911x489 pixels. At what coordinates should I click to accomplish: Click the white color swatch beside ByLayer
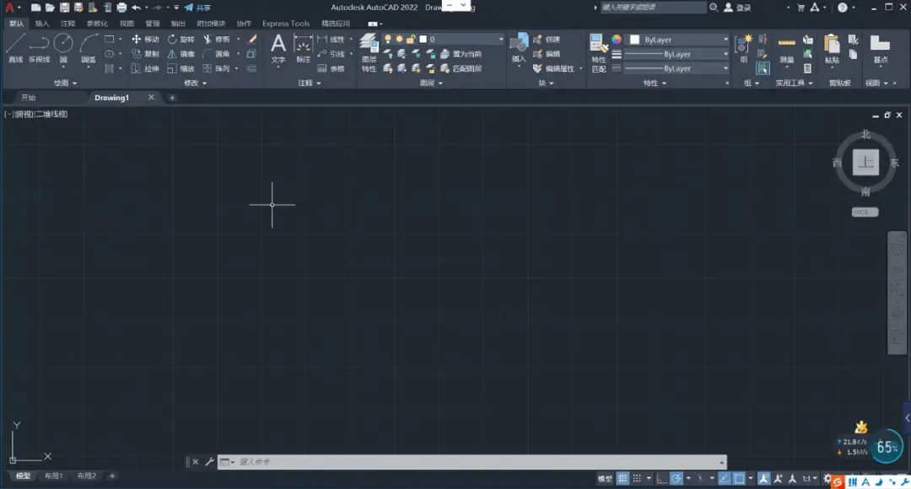(x=634, y=40)
